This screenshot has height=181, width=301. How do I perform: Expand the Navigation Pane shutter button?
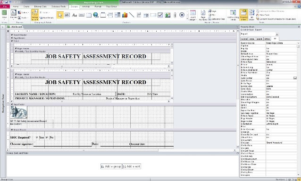(2, 27)
